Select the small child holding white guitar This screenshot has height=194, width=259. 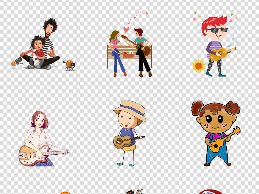tap(38, 51)
